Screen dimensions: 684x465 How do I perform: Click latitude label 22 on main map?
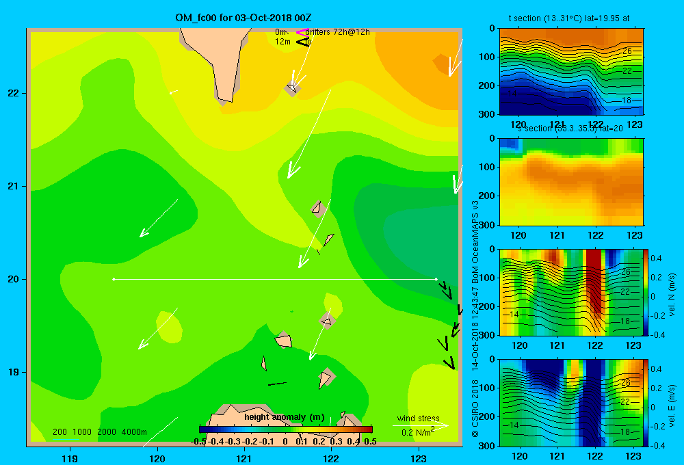pyautogui.click(x=13, y=93)
